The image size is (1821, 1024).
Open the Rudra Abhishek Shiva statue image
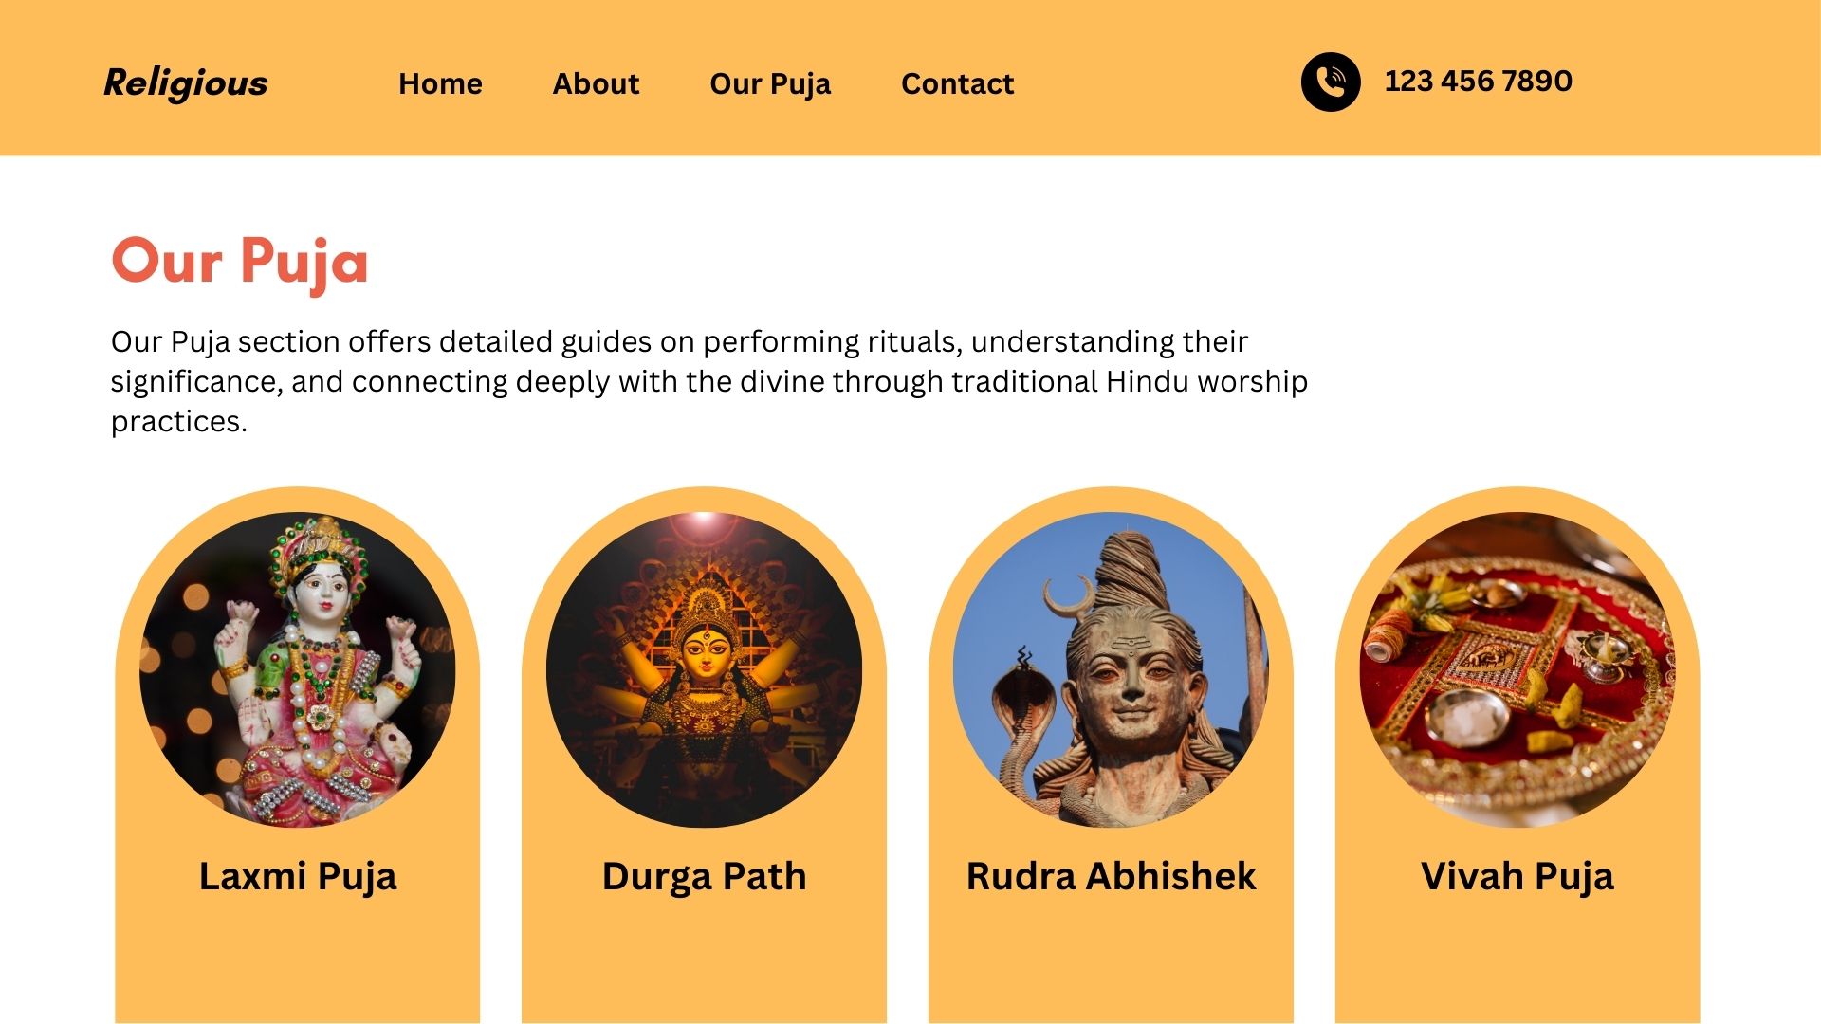coord(1111,669)
